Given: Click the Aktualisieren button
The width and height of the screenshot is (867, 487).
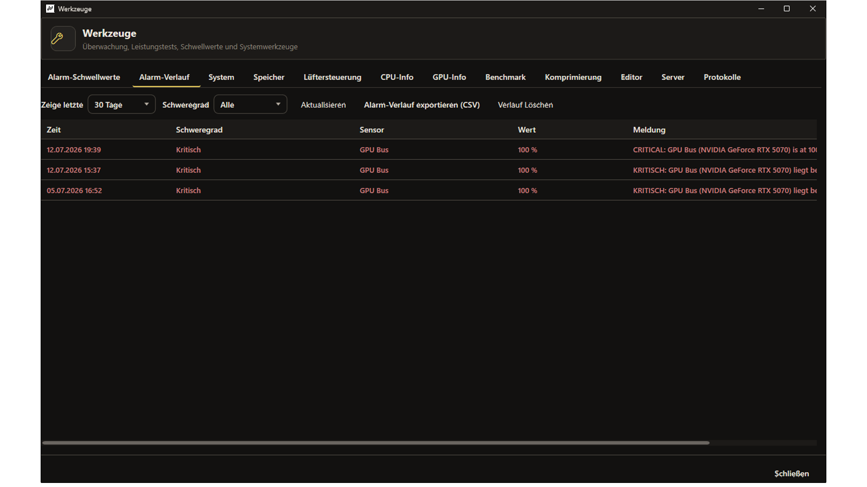Looking at the screenshot, I should pyautogui.click(x=323, y=105).
